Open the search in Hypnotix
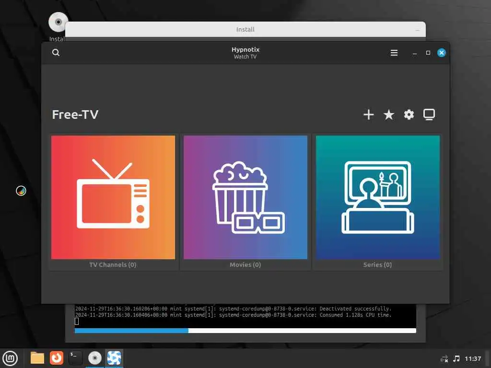The width and height of the screenshot is (491, 368). click(x=56, y=53)
